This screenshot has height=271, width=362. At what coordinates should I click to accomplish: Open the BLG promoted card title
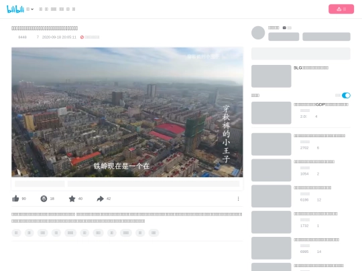coord(311,68)
